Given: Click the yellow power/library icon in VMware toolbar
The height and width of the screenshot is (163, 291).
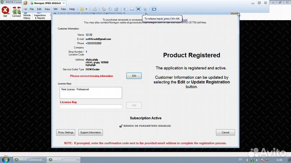Looking at the screenshot, I should tap(82, 9).
